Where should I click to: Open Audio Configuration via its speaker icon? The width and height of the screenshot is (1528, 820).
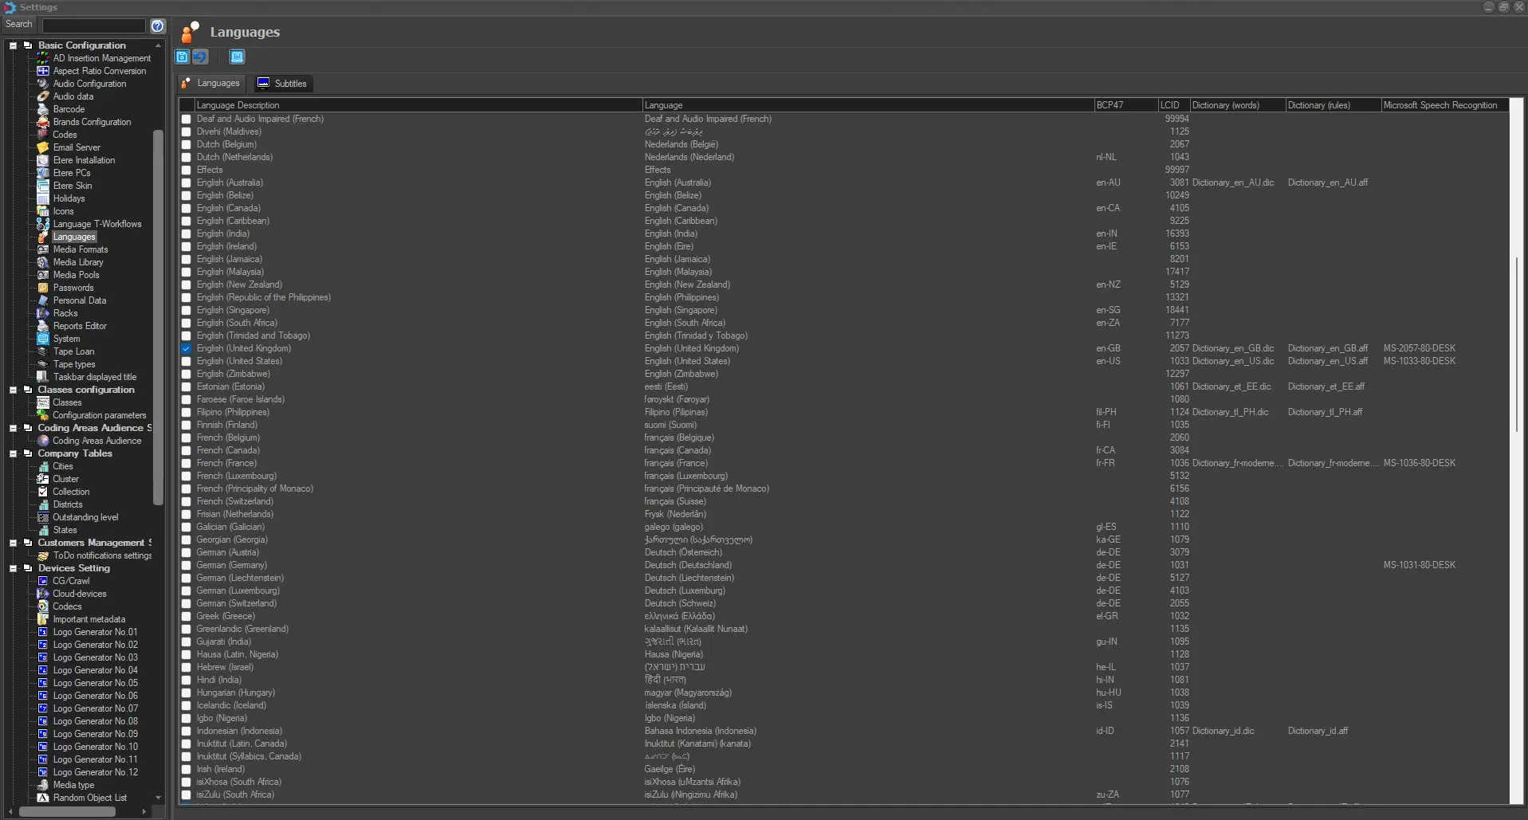pyautogui.click(x=43, y=84)
